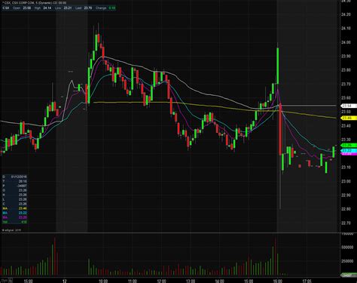Click the 12 date label on time axis
The height and width of the screenshot is (283, 357).
pos(65,281)
